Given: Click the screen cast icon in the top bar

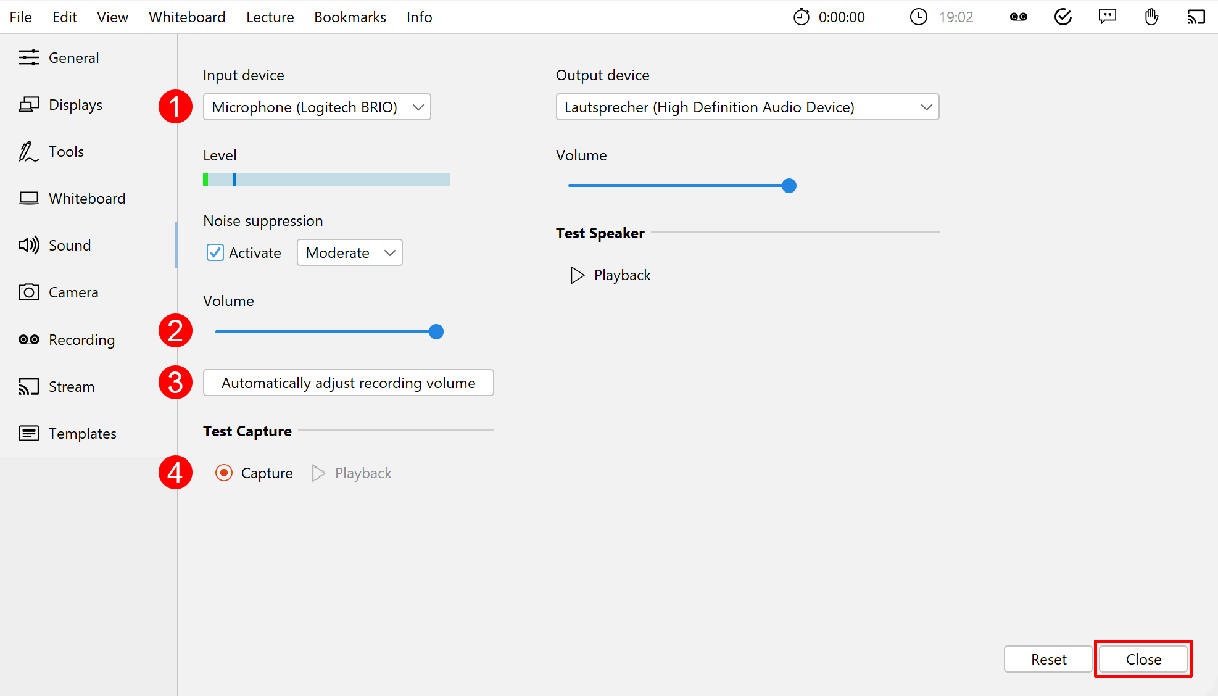Looking at the screenshot, I should click(1196, 17).
